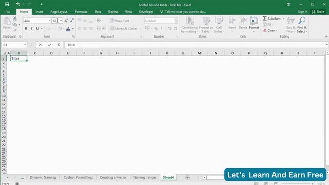This screenshot has height=185, width=329.
Task: Decrease font size with the smaller A
Action: (71, 21)
